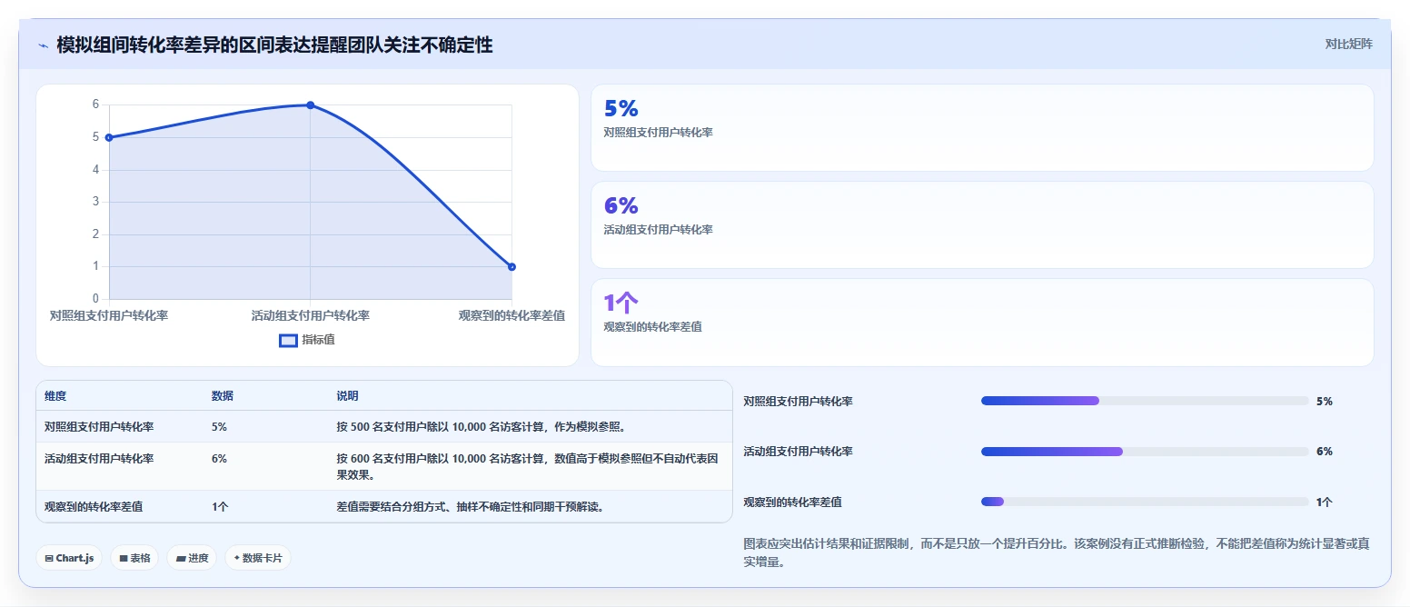Click the page title 模拟组间转化率差异

tap(274, 45)
